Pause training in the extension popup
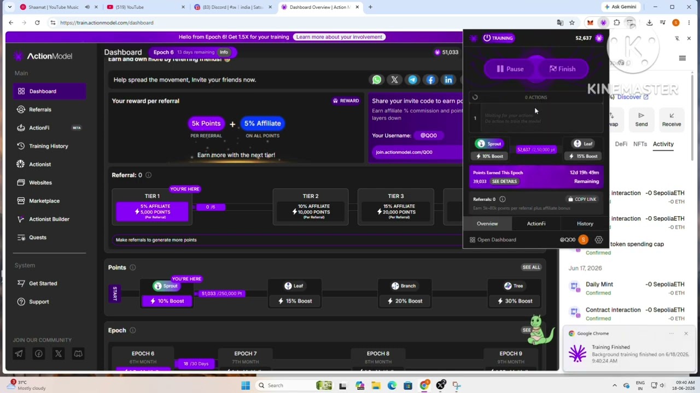 (511, 69)
